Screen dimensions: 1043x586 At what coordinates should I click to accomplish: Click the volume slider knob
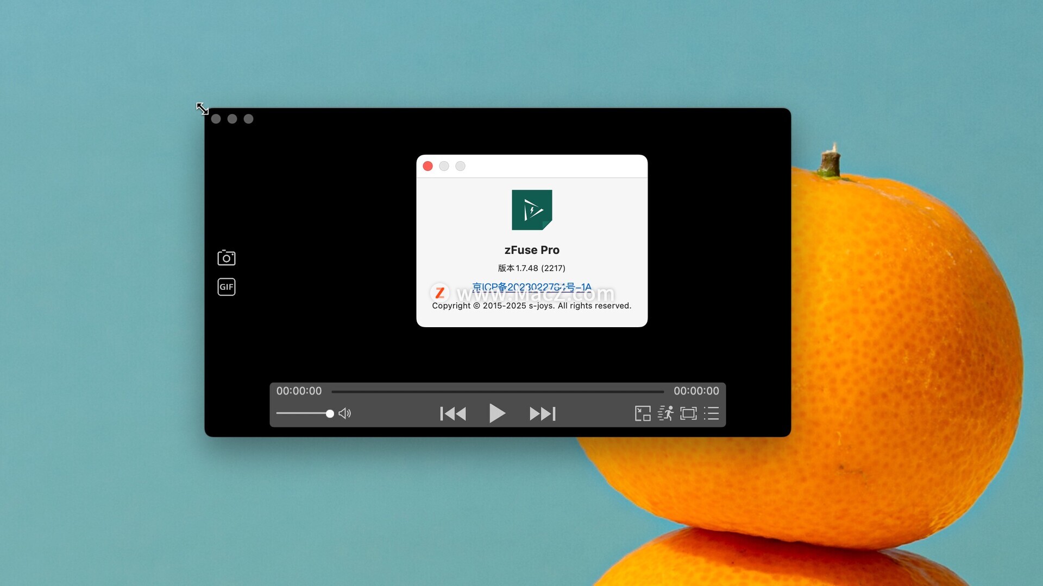click(330, 413)
